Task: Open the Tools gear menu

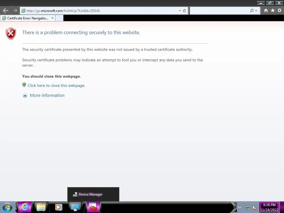Action: [280, 11]
